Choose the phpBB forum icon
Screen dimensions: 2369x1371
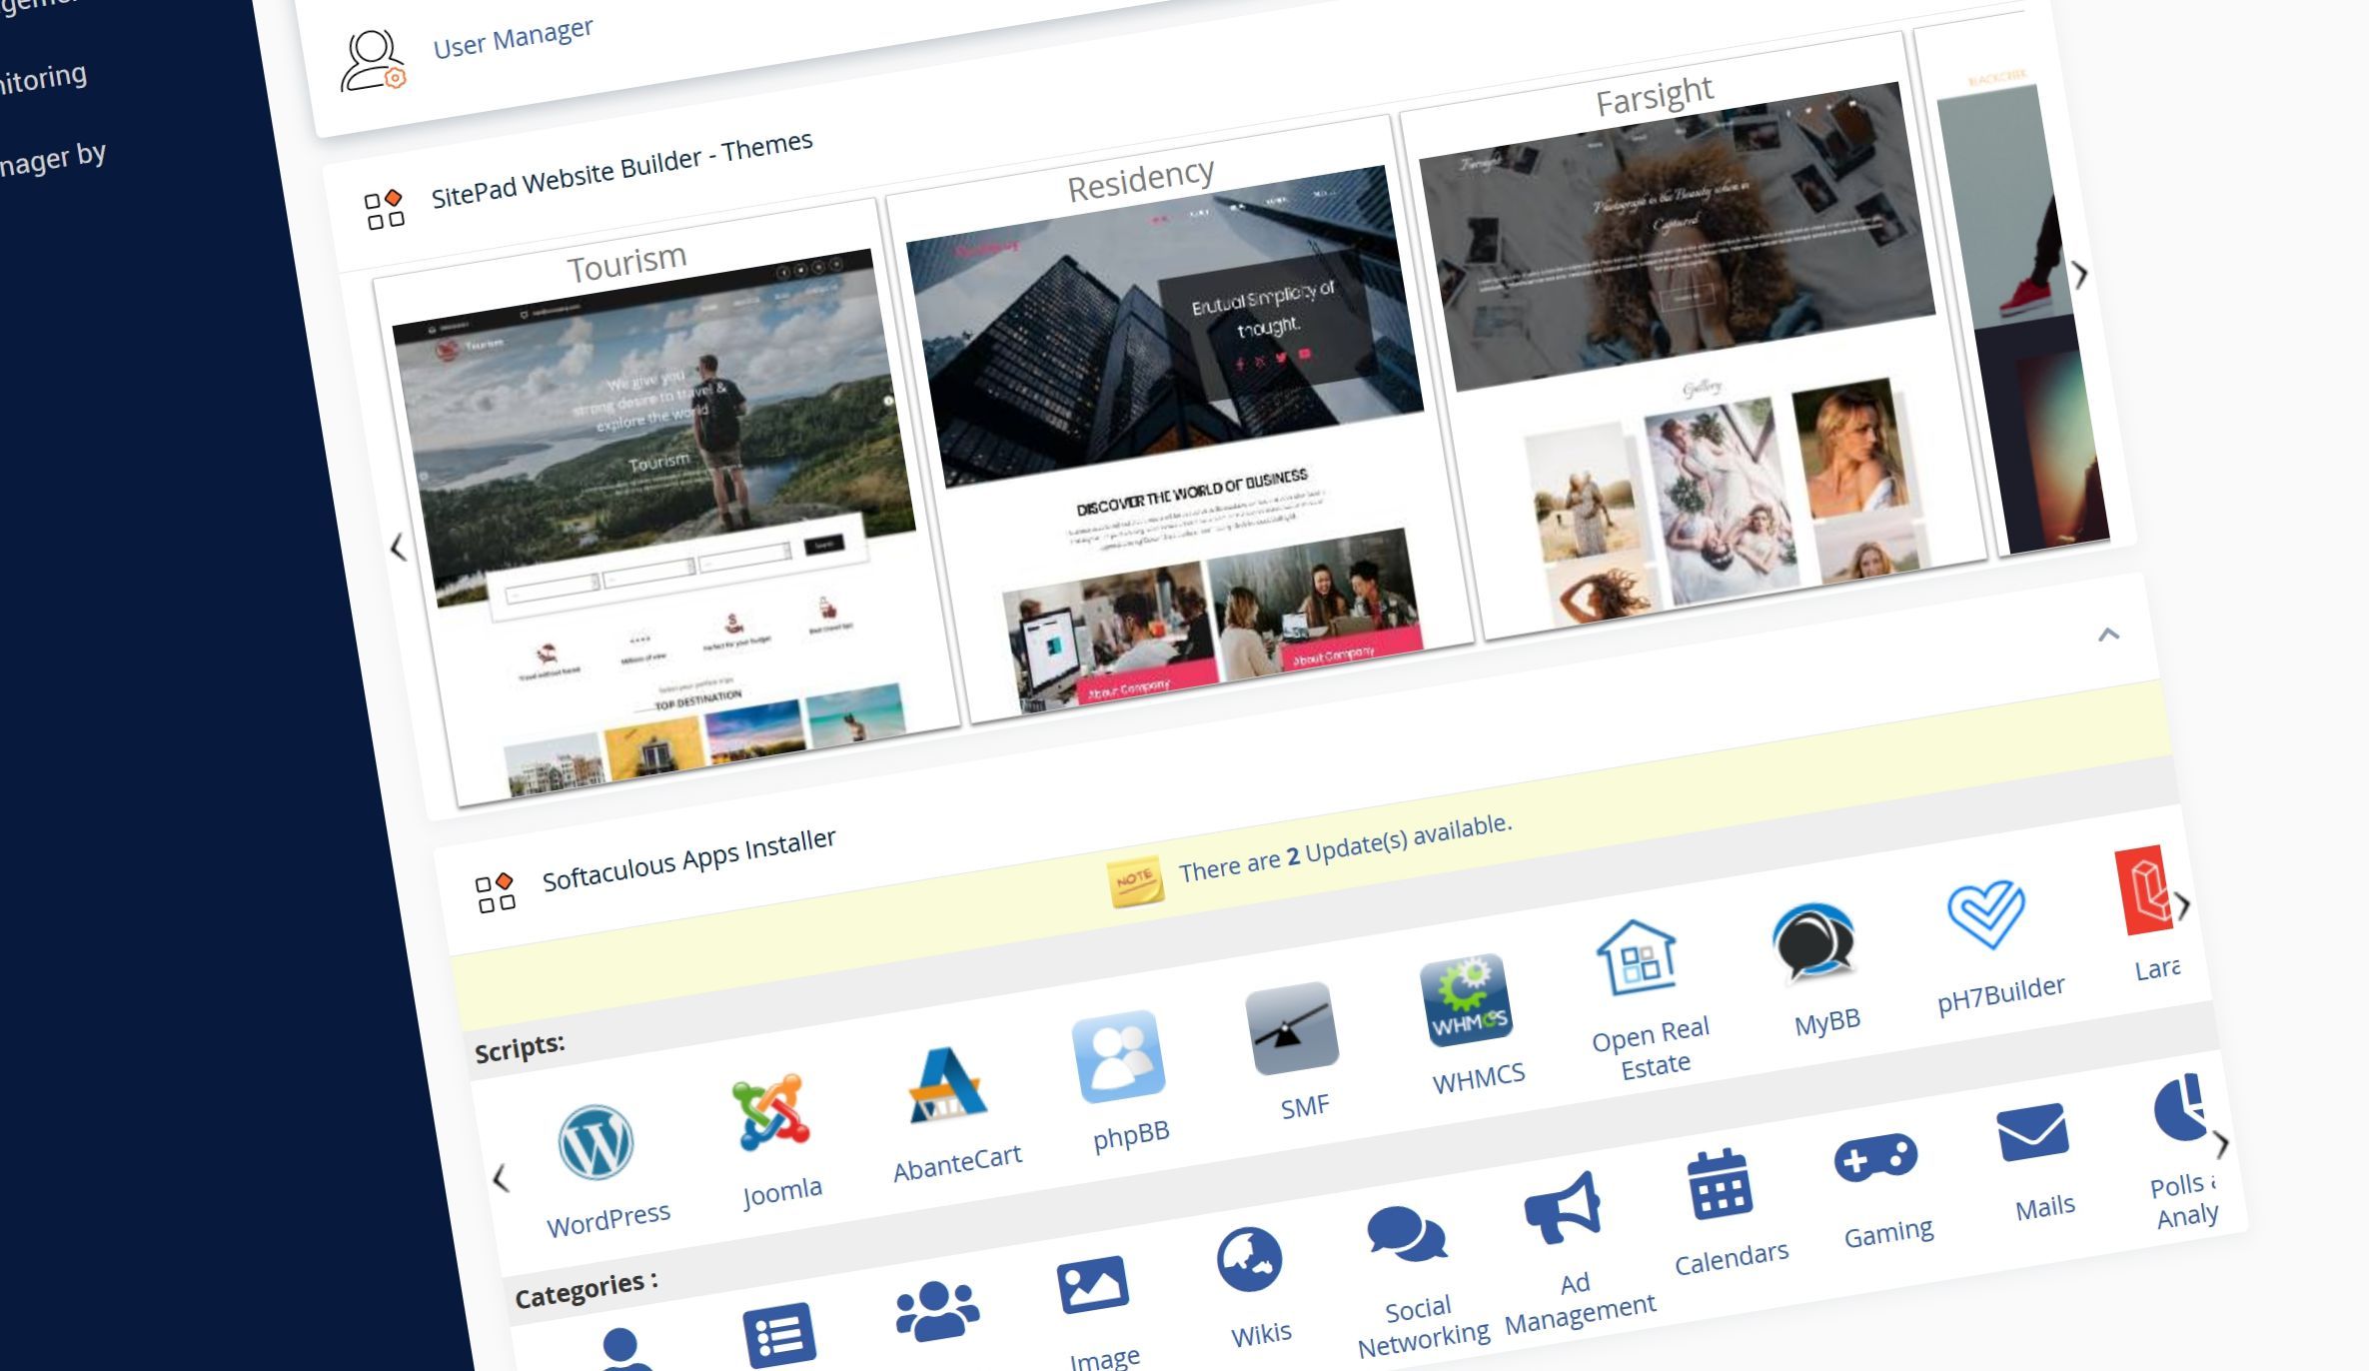tap(1119, 1056)
